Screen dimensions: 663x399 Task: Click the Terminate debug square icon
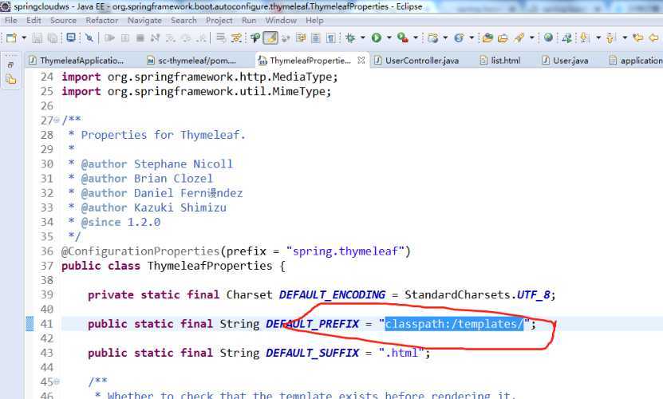[140, 38]
